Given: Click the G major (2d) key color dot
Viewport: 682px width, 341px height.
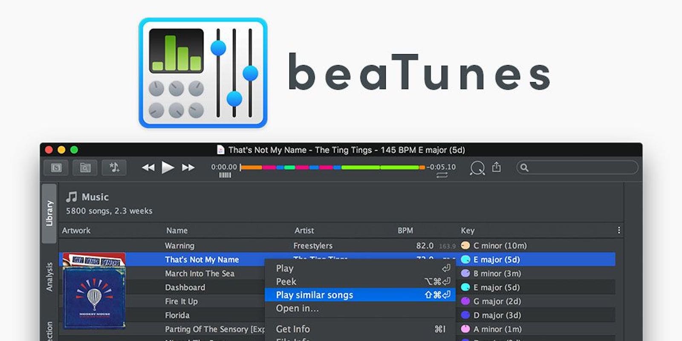Looking at the screenshot, I should click(x=465, y=301).
